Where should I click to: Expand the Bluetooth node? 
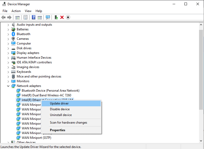(8, 34)
